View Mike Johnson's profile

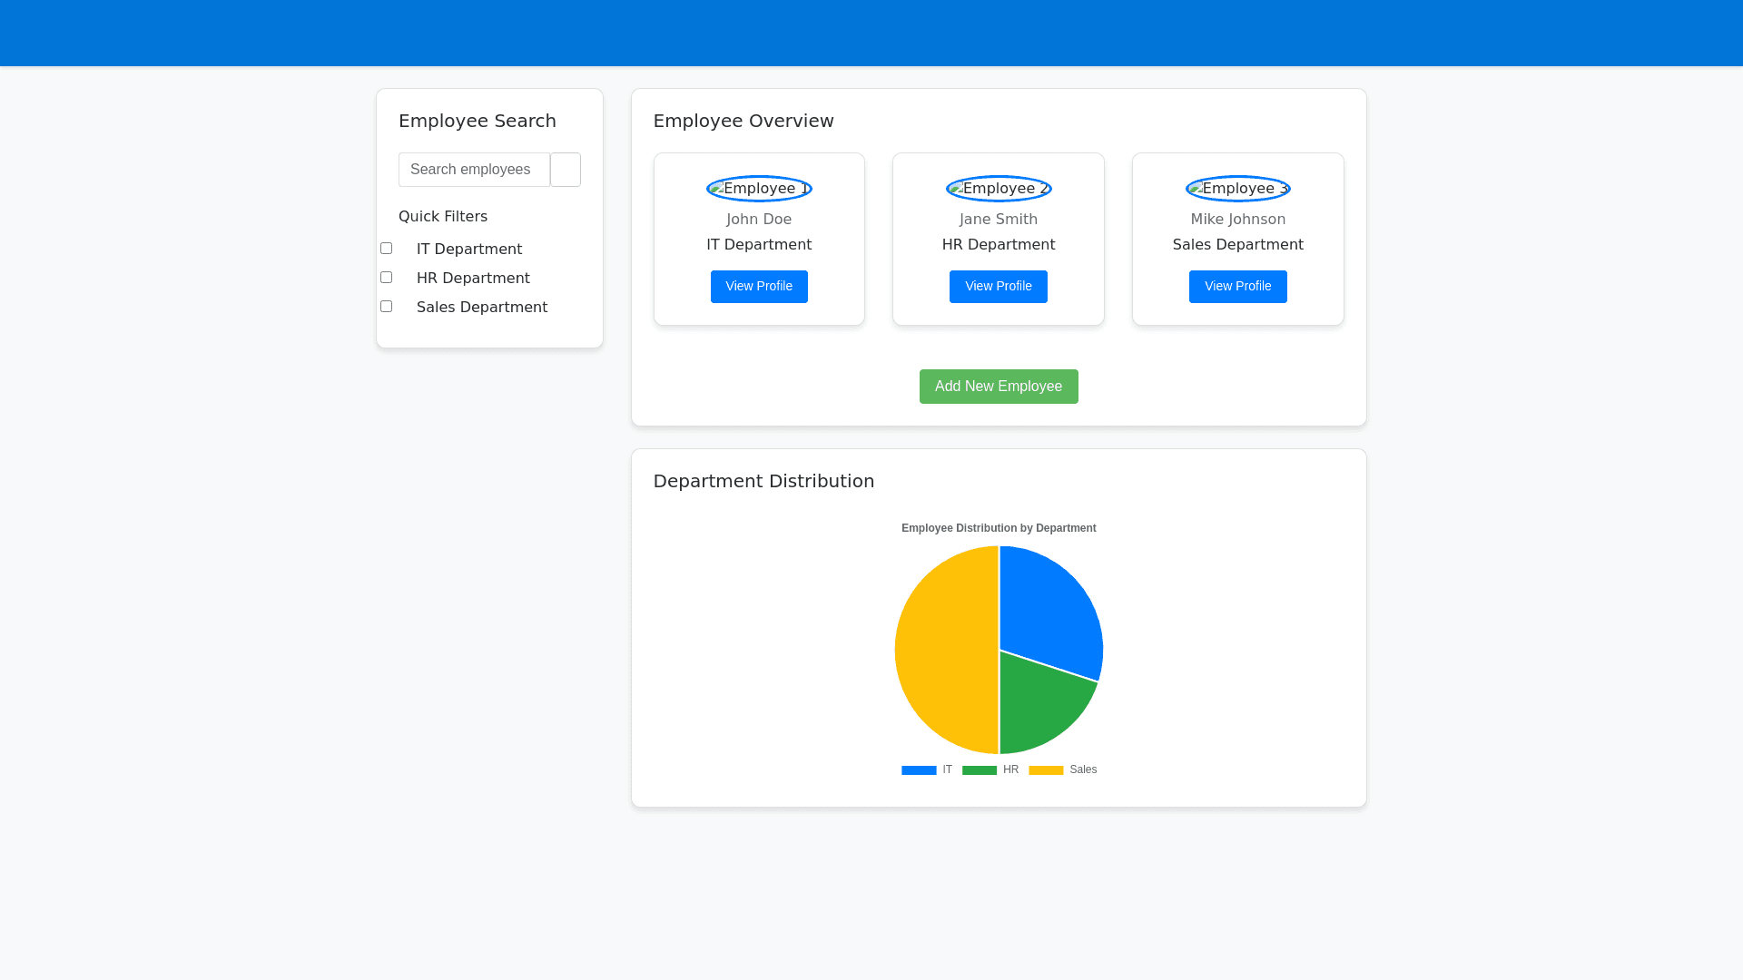(1237, 287)
